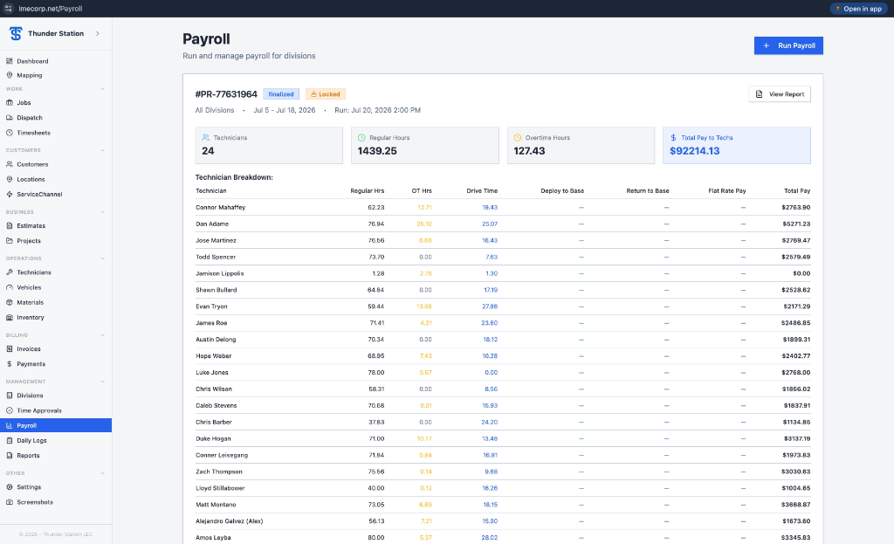Click the Alejandro Galvez (Alex) name
This screenshot has height=544, width=894.
click(x=230, y=521)
